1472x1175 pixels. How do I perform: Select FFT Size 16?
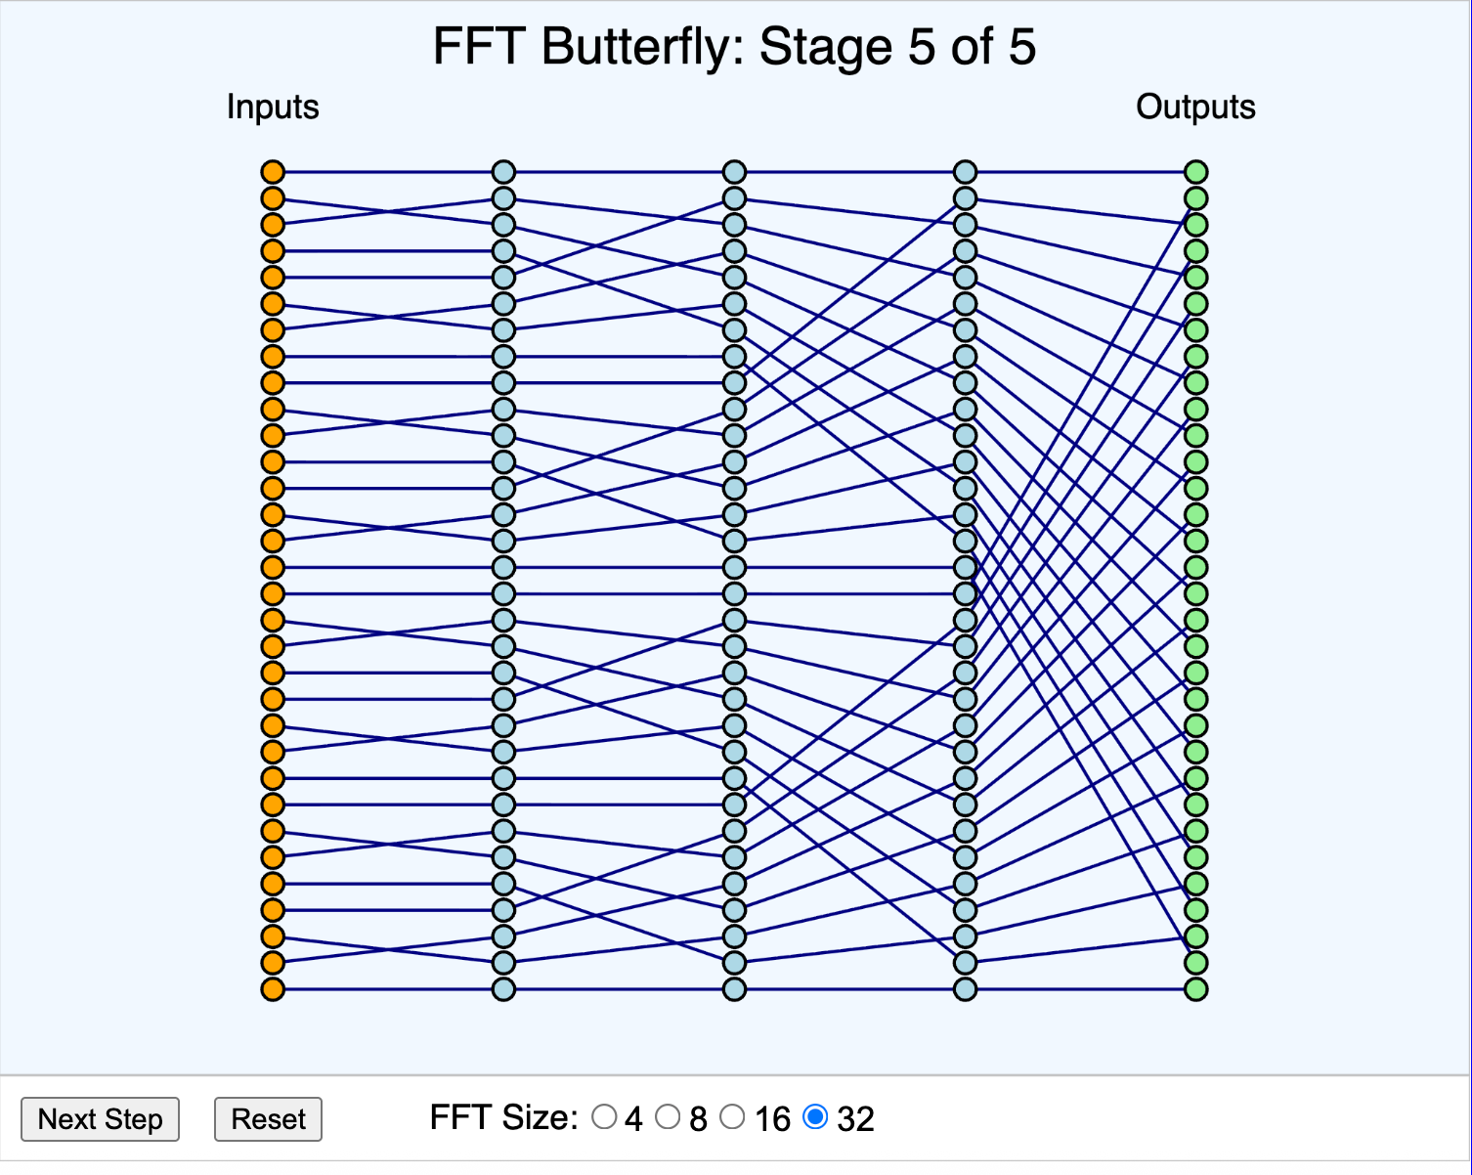[x=731, y=1116]
